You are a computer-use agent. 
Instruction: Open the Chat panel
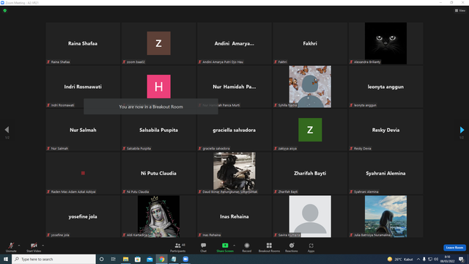coord(204,247)
